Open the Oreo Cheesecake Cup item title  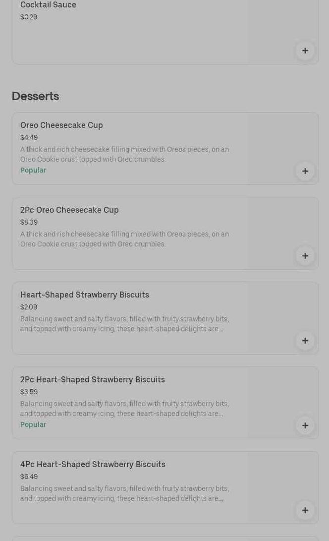(61, 125)
